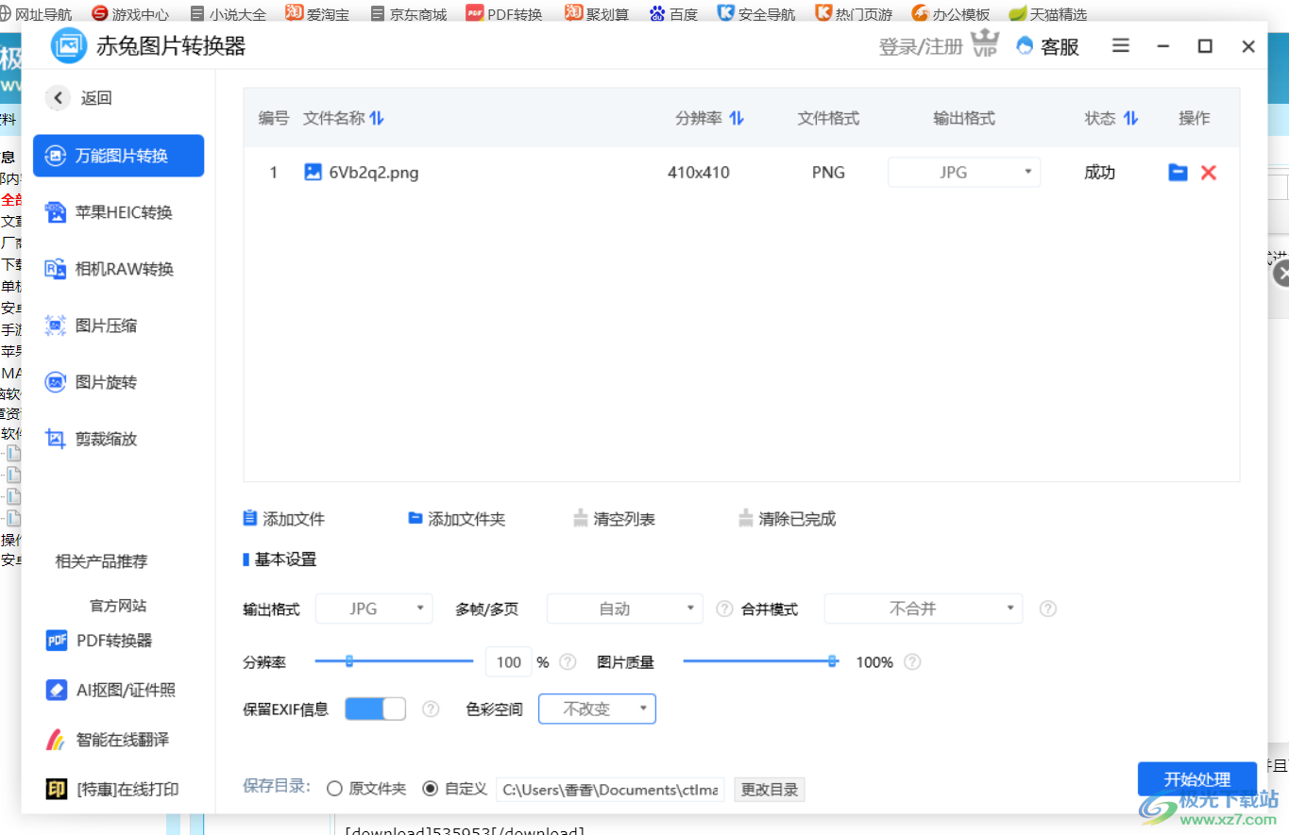The width and height of the screenshot is (1289, 835).
Task: Open 色彩空间 不改变 dropdown
Action: coord(597,709)
